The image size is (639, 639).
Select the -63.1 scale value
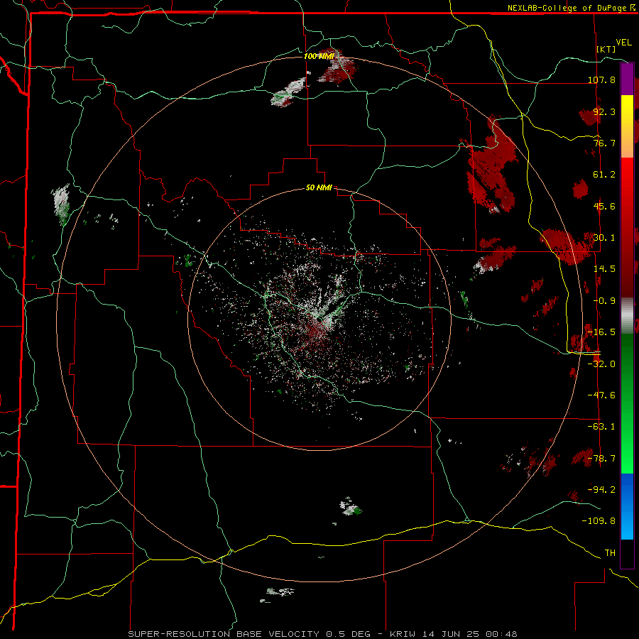pyautogui.click(x=601, y=427)
